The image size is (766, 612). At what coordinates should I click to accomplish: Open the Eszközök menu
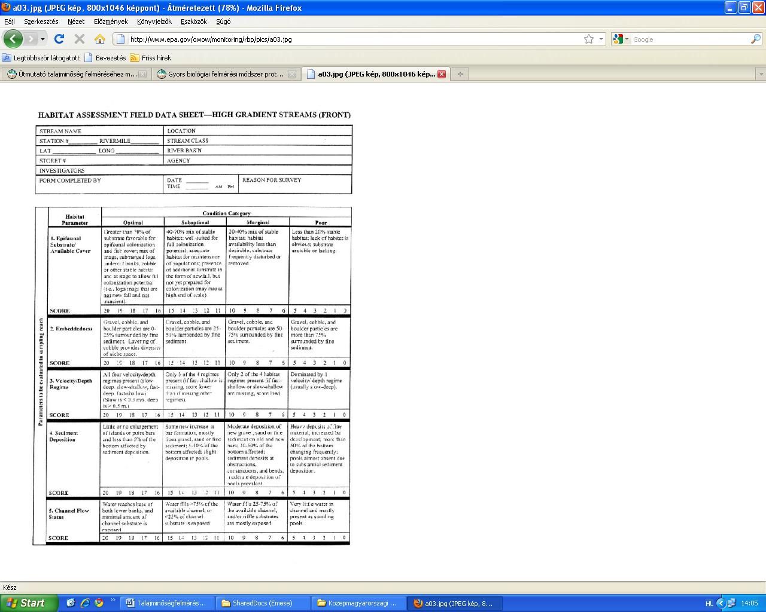point(194,22)
